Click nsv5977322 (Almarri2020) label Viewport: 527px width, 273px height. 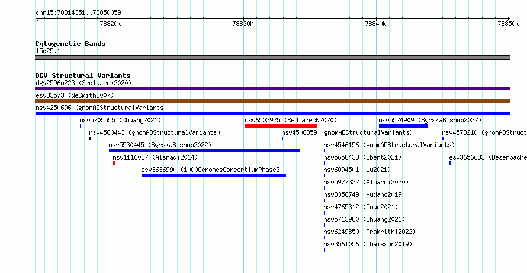tap(366, 182)
